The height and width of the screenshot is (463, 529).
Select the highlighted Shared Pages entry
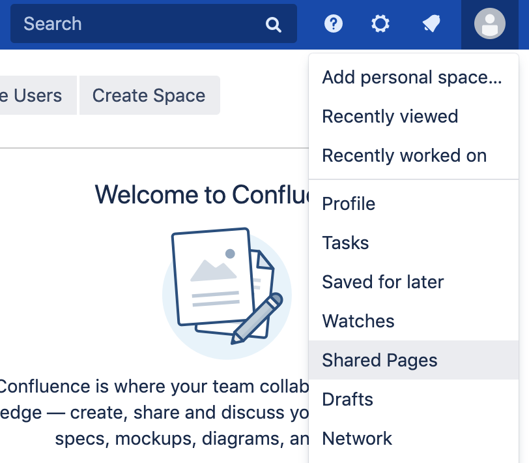413,360
